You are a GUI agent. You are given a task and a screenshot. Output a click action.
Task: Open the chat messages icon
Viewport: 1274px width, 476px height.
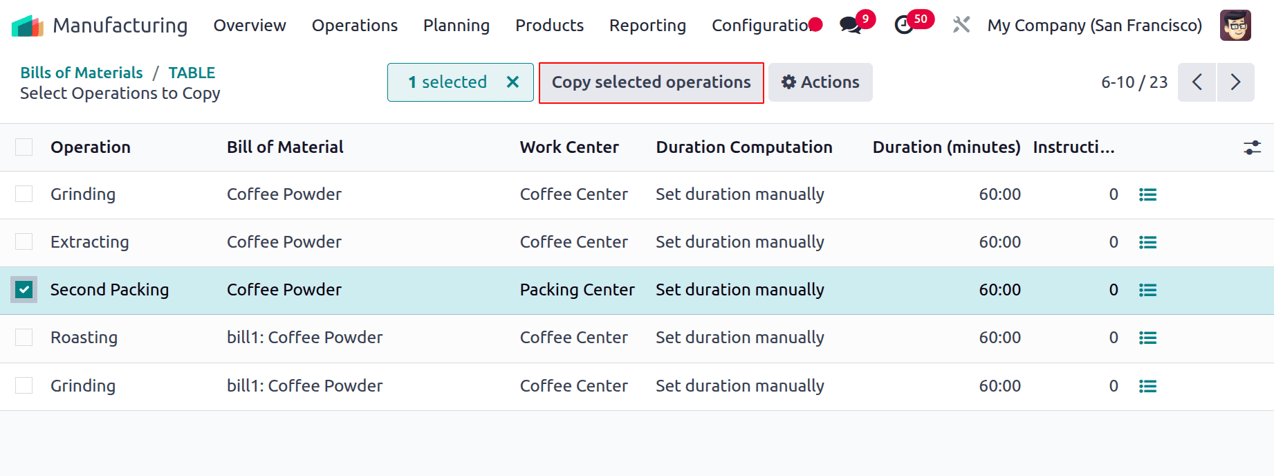[851, 26]
